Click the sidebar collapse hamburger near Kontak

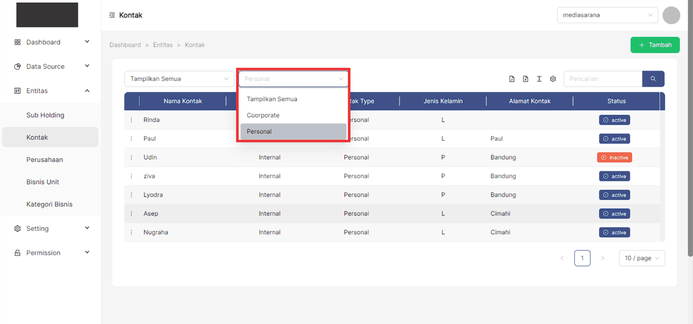click(x=112, y=15)
